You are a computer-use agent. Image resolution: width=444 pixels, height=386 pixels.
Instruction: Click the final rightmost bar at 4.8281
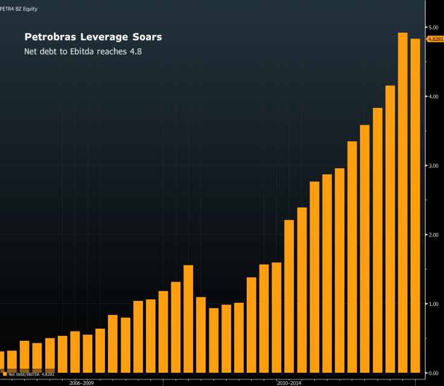tap(415, 205)
